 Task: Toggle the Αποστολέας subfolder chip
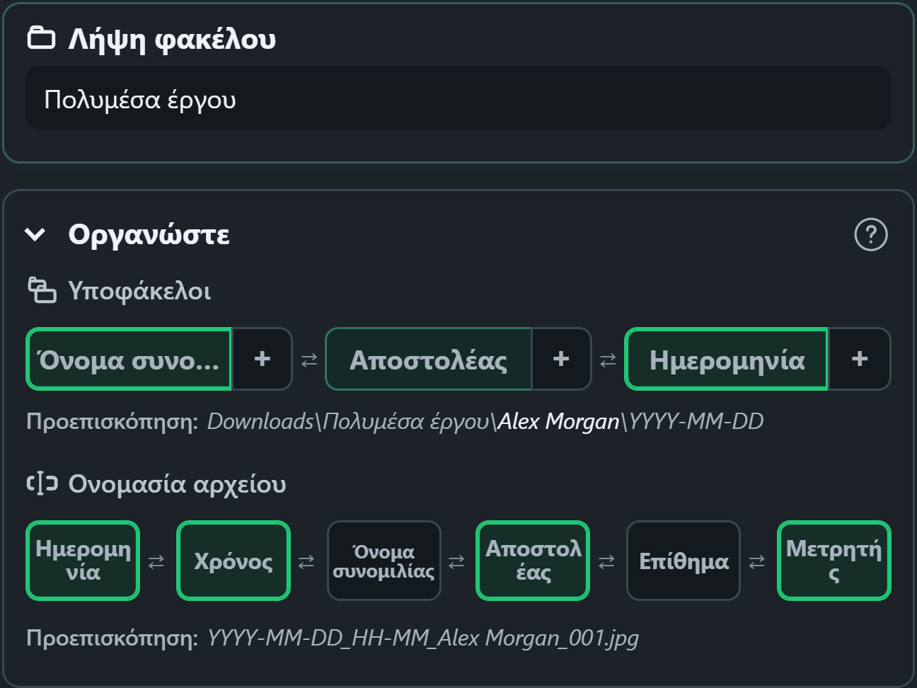pos(428,359)
